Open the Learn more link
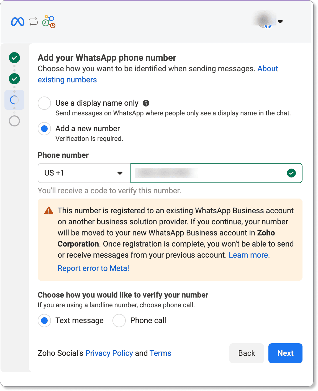 pos(248,255)
